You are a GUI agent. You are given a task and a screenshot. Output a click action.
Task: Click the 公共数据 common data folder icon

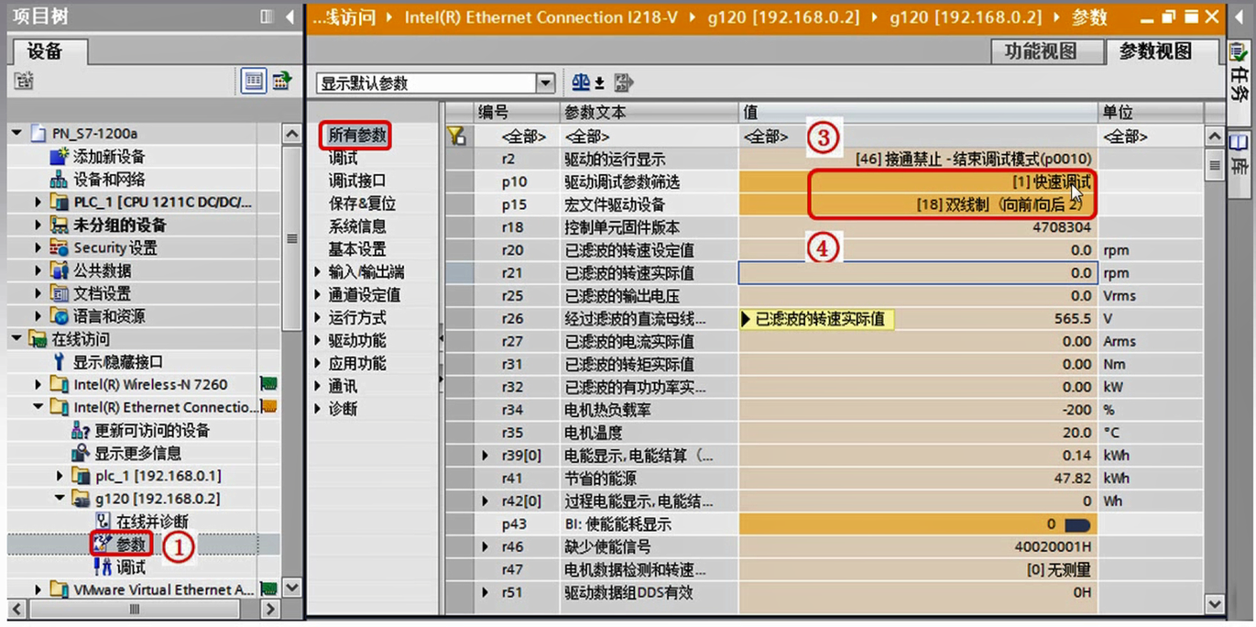[x=60, y=270]
